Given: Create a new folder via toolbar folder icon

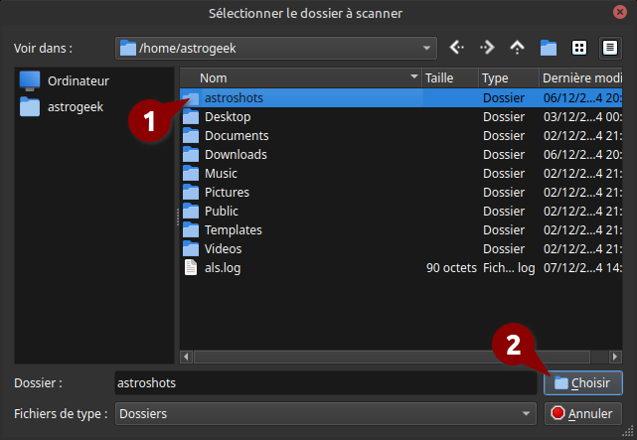Looking at the screenshot, I should pos(548,48).
